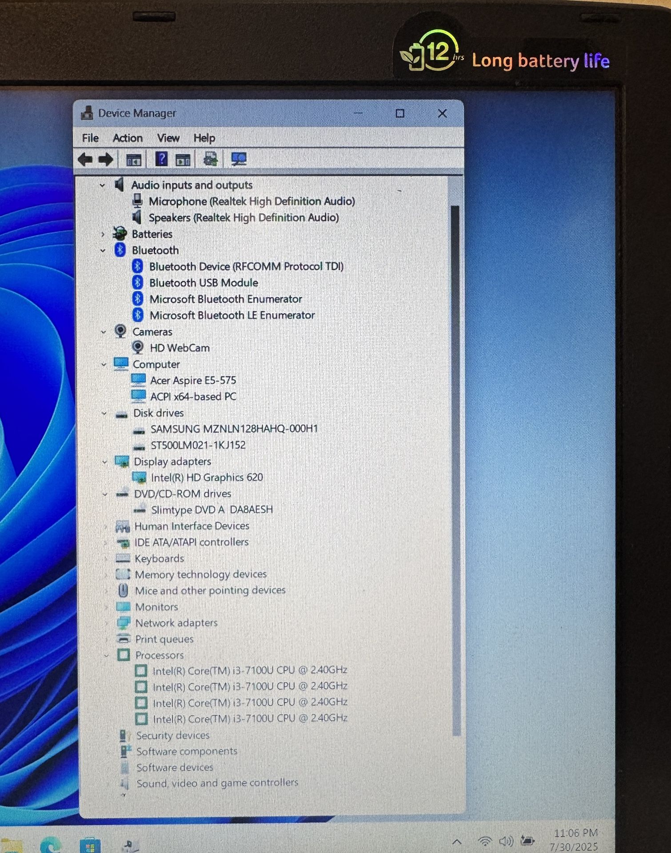Collapse the Bluetooth category

103,251
